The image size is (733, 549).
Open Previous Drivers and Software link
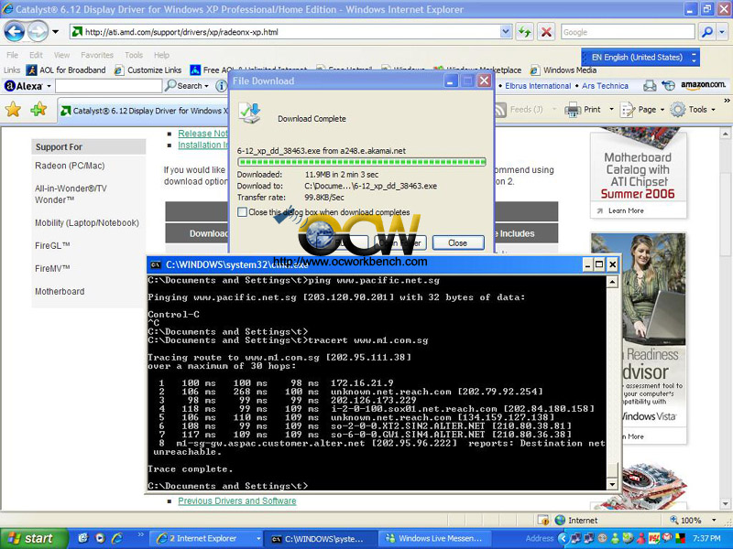(x=237, y=501)
